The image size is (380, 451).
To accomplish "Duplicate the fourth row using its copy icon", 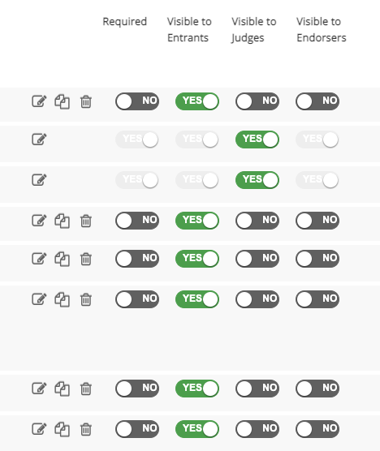I will tap(63, 221).
